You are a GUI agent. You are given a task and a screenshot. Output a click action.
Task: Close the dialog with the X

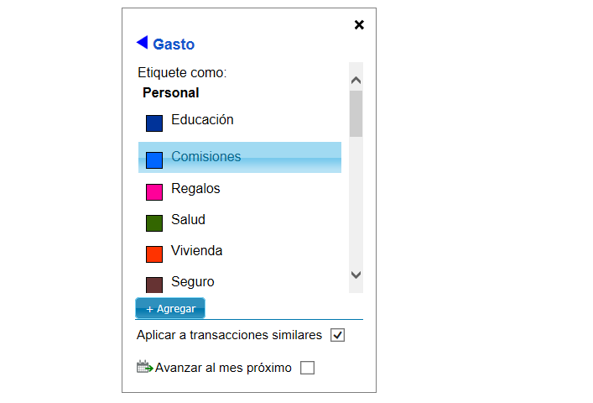point(359,25)
